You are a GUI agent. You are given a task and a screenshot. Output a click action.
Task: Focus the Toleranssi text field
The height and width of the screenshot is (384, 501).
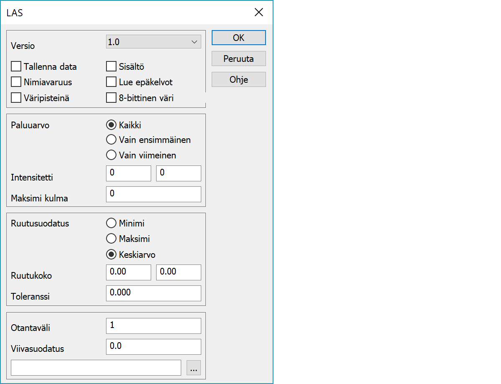[x=153, y=293]
